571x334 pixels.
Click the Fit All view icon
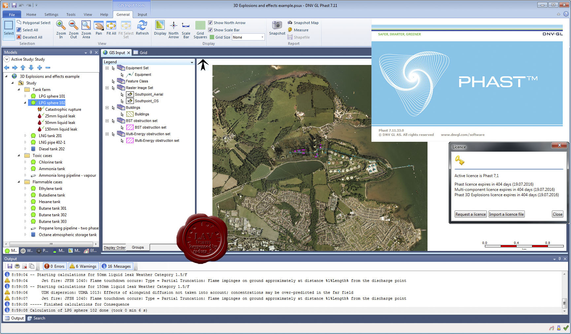[x=111, y=28]
